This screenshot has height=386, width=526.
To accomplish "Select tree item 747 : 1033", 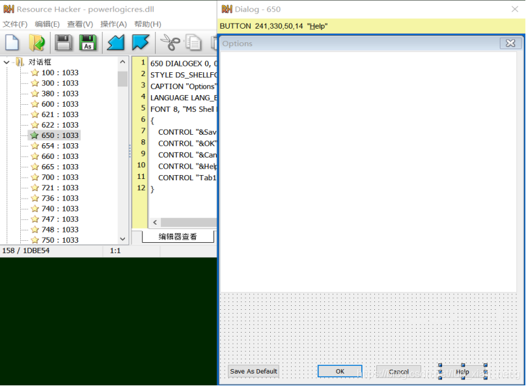I will pyautogui.click(x=60, y=219).
